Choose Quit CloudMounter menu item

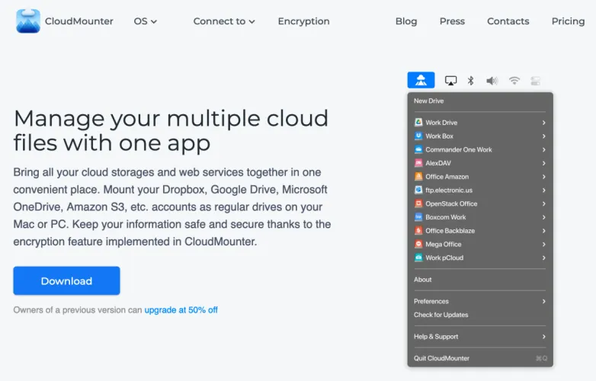pos(442,358)
